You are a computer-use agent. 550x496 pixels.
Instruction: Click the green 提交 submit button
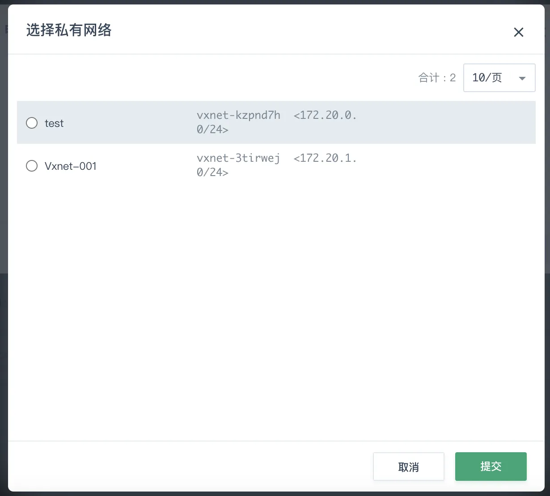[x=491, y=467]
